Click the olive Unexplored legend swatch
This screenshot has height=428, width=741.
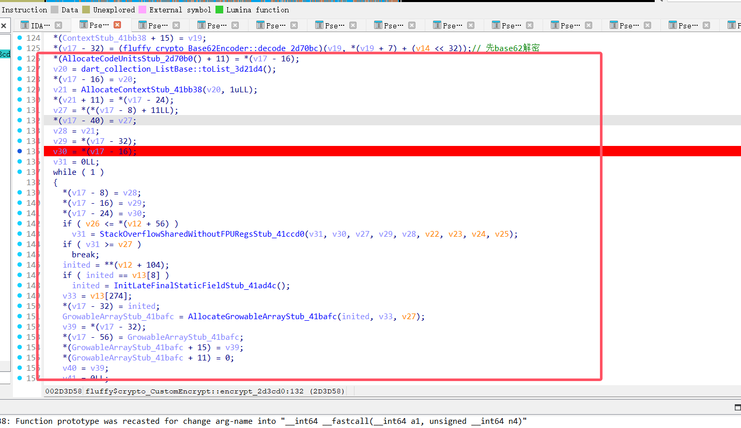click(86, 10)
